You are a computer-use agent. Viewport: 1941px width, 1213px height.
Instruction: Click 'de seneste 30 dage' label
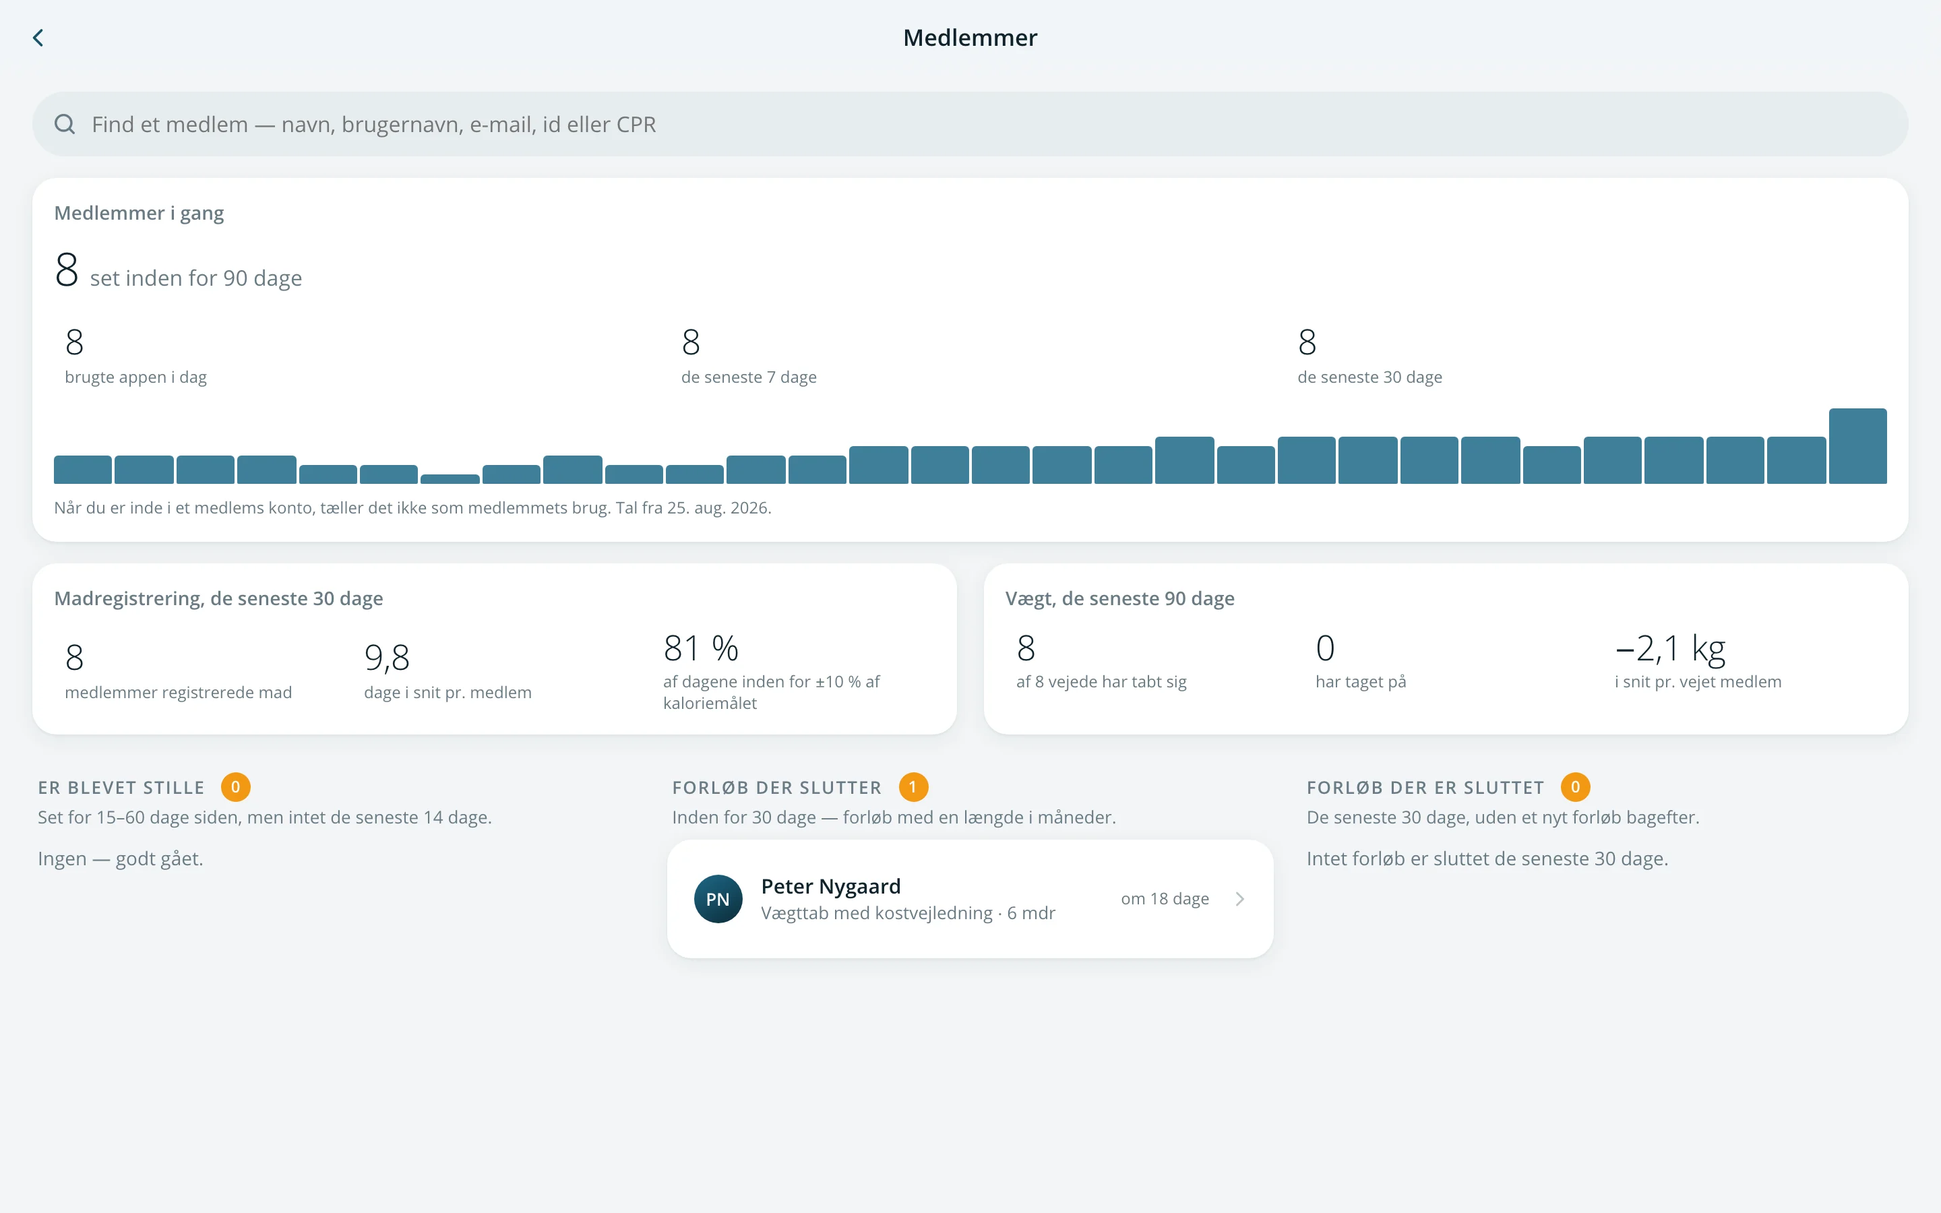(1370, 377)
